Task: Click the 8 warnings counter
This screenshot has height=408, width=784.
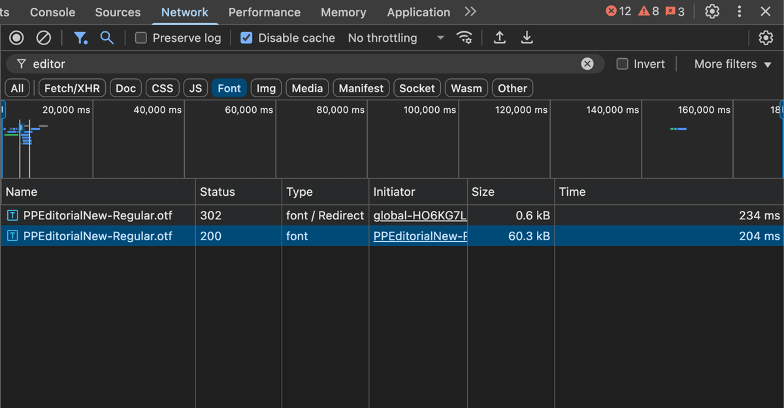Action: [649, 11]
